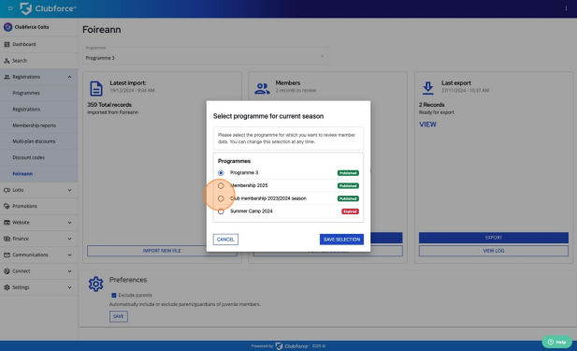Open Promotions in the sidebar
Viewport: 577px width, 351px height.
click(38, 206)
